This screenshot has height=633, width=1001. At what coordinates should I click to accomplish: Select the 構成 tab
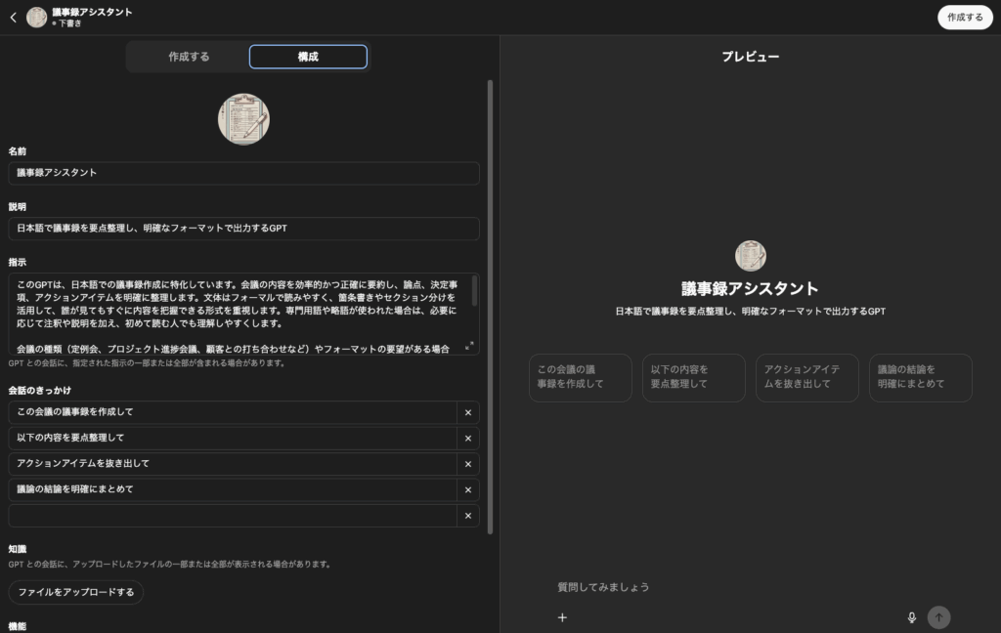click(308, 57)
